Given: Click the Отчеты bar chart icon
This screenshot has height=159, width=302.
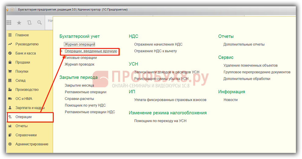Looking at the screenshot, I should (10, 126).
